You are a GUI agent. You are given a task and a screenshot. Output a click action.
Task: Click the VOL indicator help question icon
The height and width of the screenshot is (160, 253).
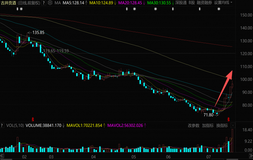point(2,125)
